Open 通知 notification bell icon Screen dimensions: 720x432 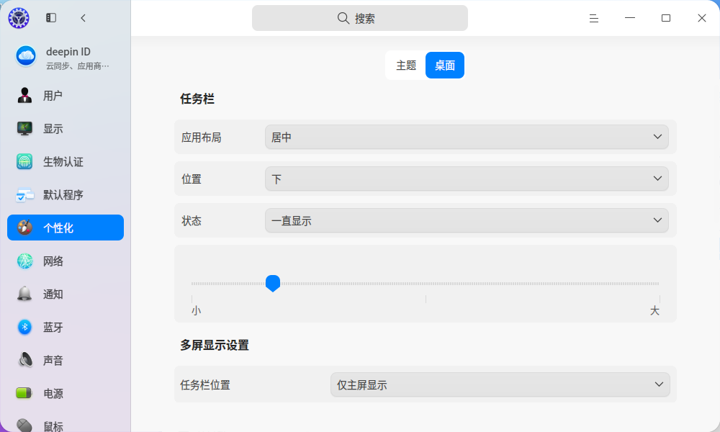click(x=24, y=294)
